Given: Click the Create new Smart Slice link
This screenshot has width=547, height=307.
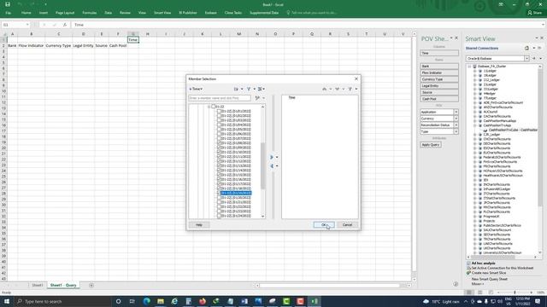Looking at the screenshot, I should (x=488, y=273).
